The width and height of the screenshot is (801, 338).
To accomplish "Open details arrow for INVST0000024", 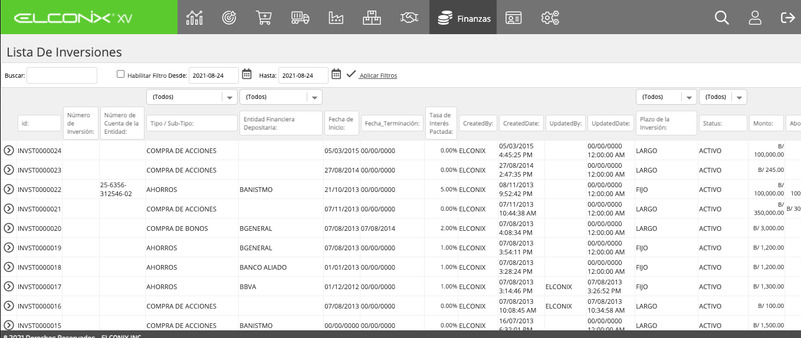I will (x=9, y=150).
